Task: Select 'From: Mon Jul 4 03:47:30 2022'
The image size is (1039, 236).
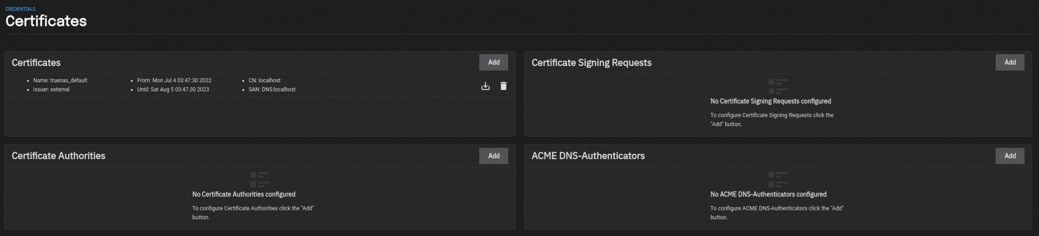Action: pyautogui.click(x=174, y=80)
